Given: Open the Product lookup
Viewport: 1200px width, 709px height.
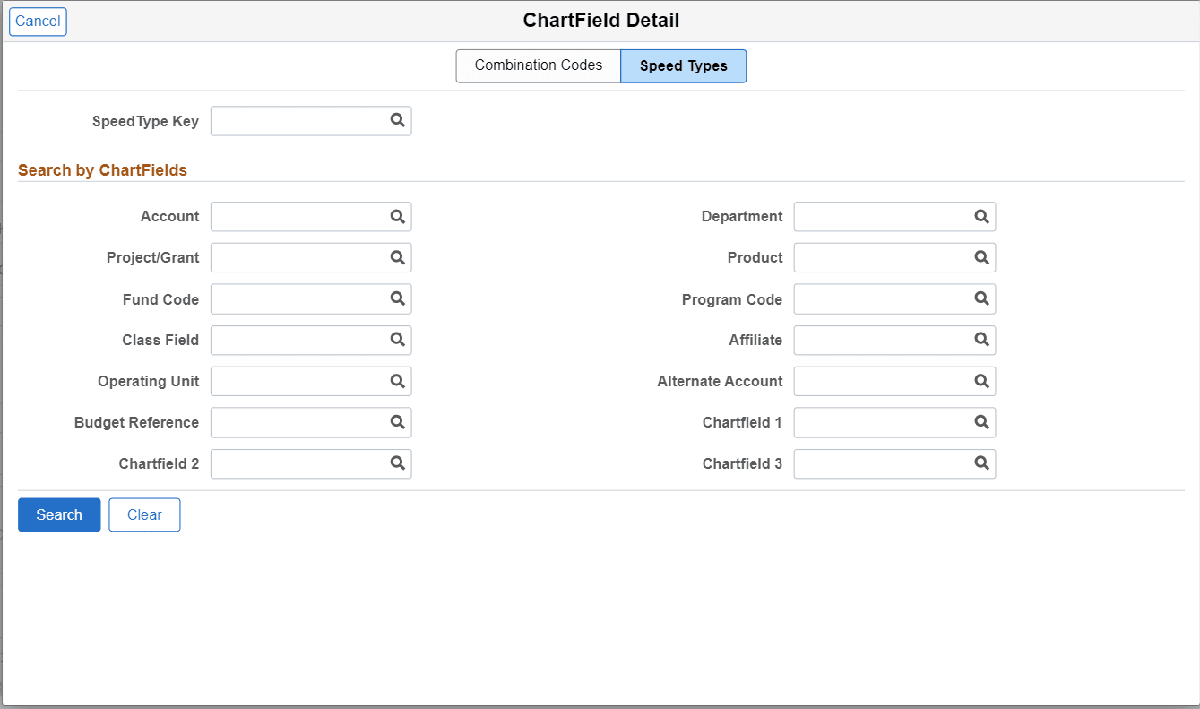Looking at the screenshot, I should point(981,257).
